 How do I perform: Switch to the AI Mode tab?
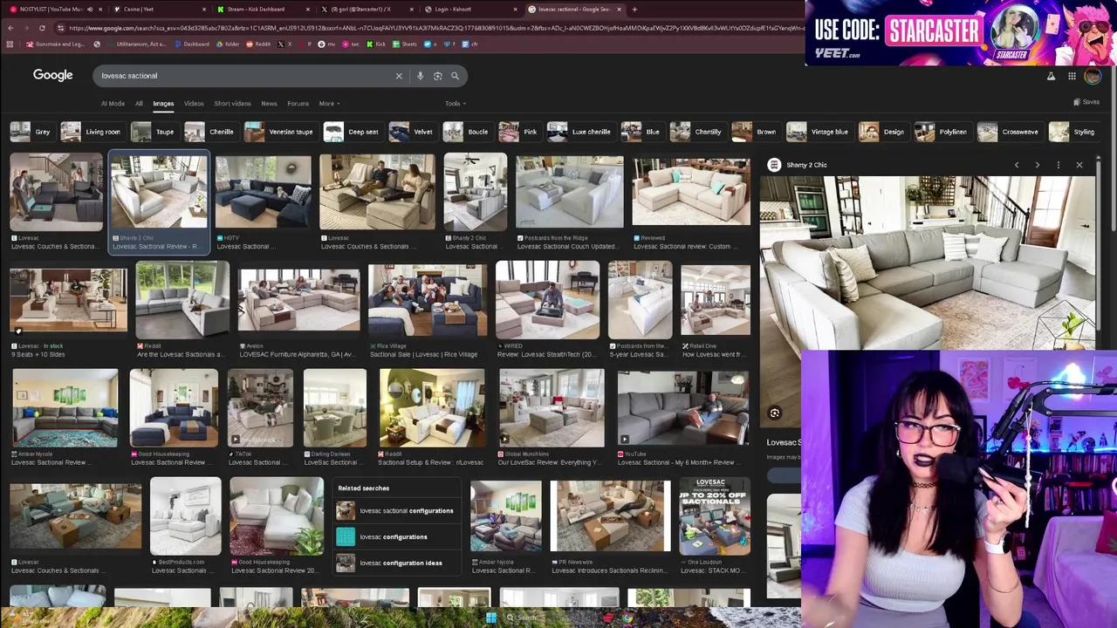point(113,104)
